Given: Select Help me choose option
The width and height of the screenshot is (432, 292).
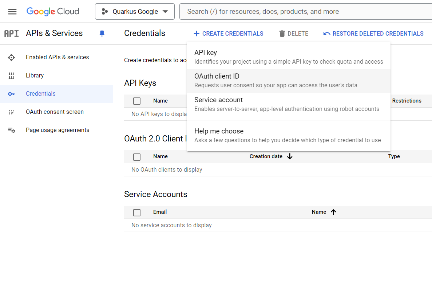Looking at the screenshot, I should (x=289, y=136).
